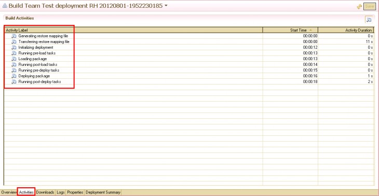
Task: Click the 11 s duration of Transferring row
Action: pos(370,42)
